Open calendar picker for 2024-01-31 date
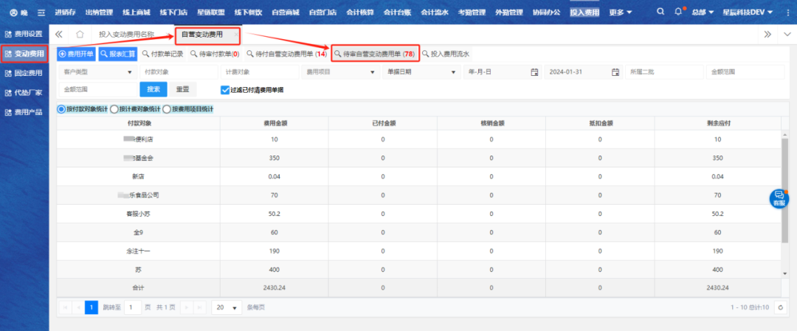Screen dimensions: 797x331 (x=615, y=72)
